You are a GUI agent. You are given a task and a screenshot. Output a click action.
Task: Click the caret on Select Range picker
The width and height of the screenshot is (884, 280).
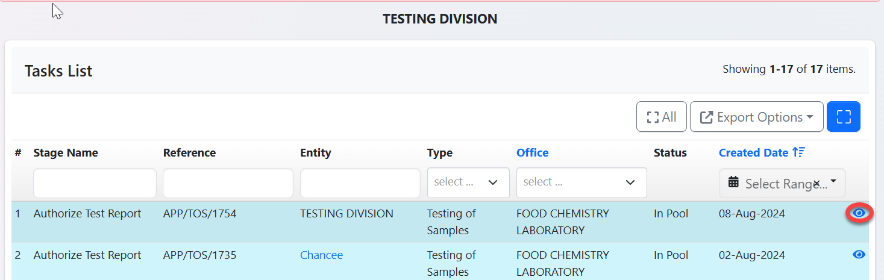(x=833, y=181)
